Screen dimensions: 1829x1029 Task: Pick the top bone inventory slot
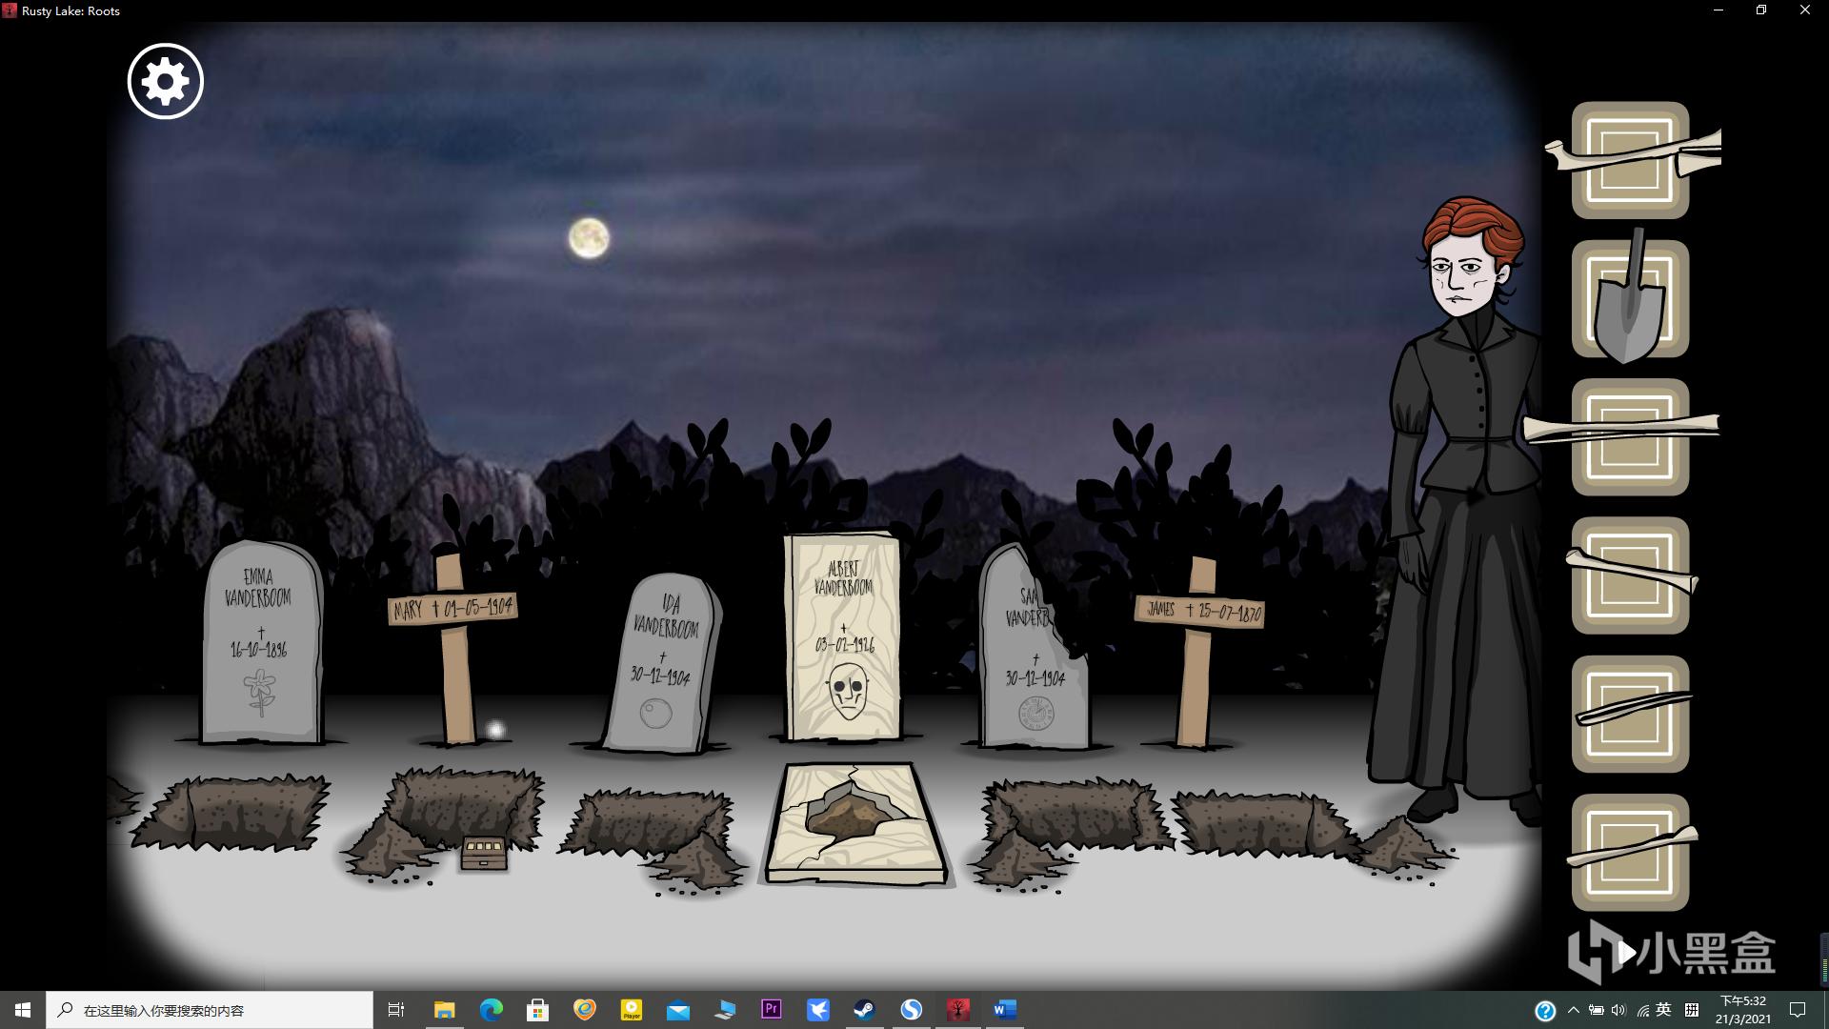point(1630,159)
